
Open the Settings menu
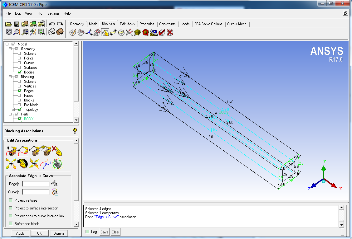(x=53, y=13)
